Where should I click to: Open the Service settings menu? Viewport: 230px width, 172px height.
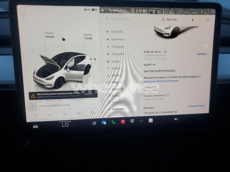coord(115,102)
